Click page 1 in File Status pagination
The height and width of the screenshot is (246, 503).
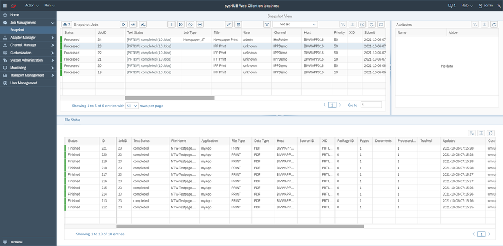pyautogui.click(x=481, y=234)
